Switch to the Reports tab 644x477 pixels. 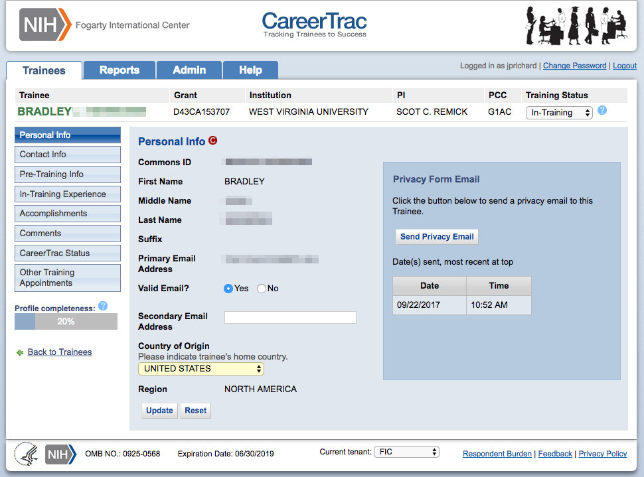pos(120,70)
